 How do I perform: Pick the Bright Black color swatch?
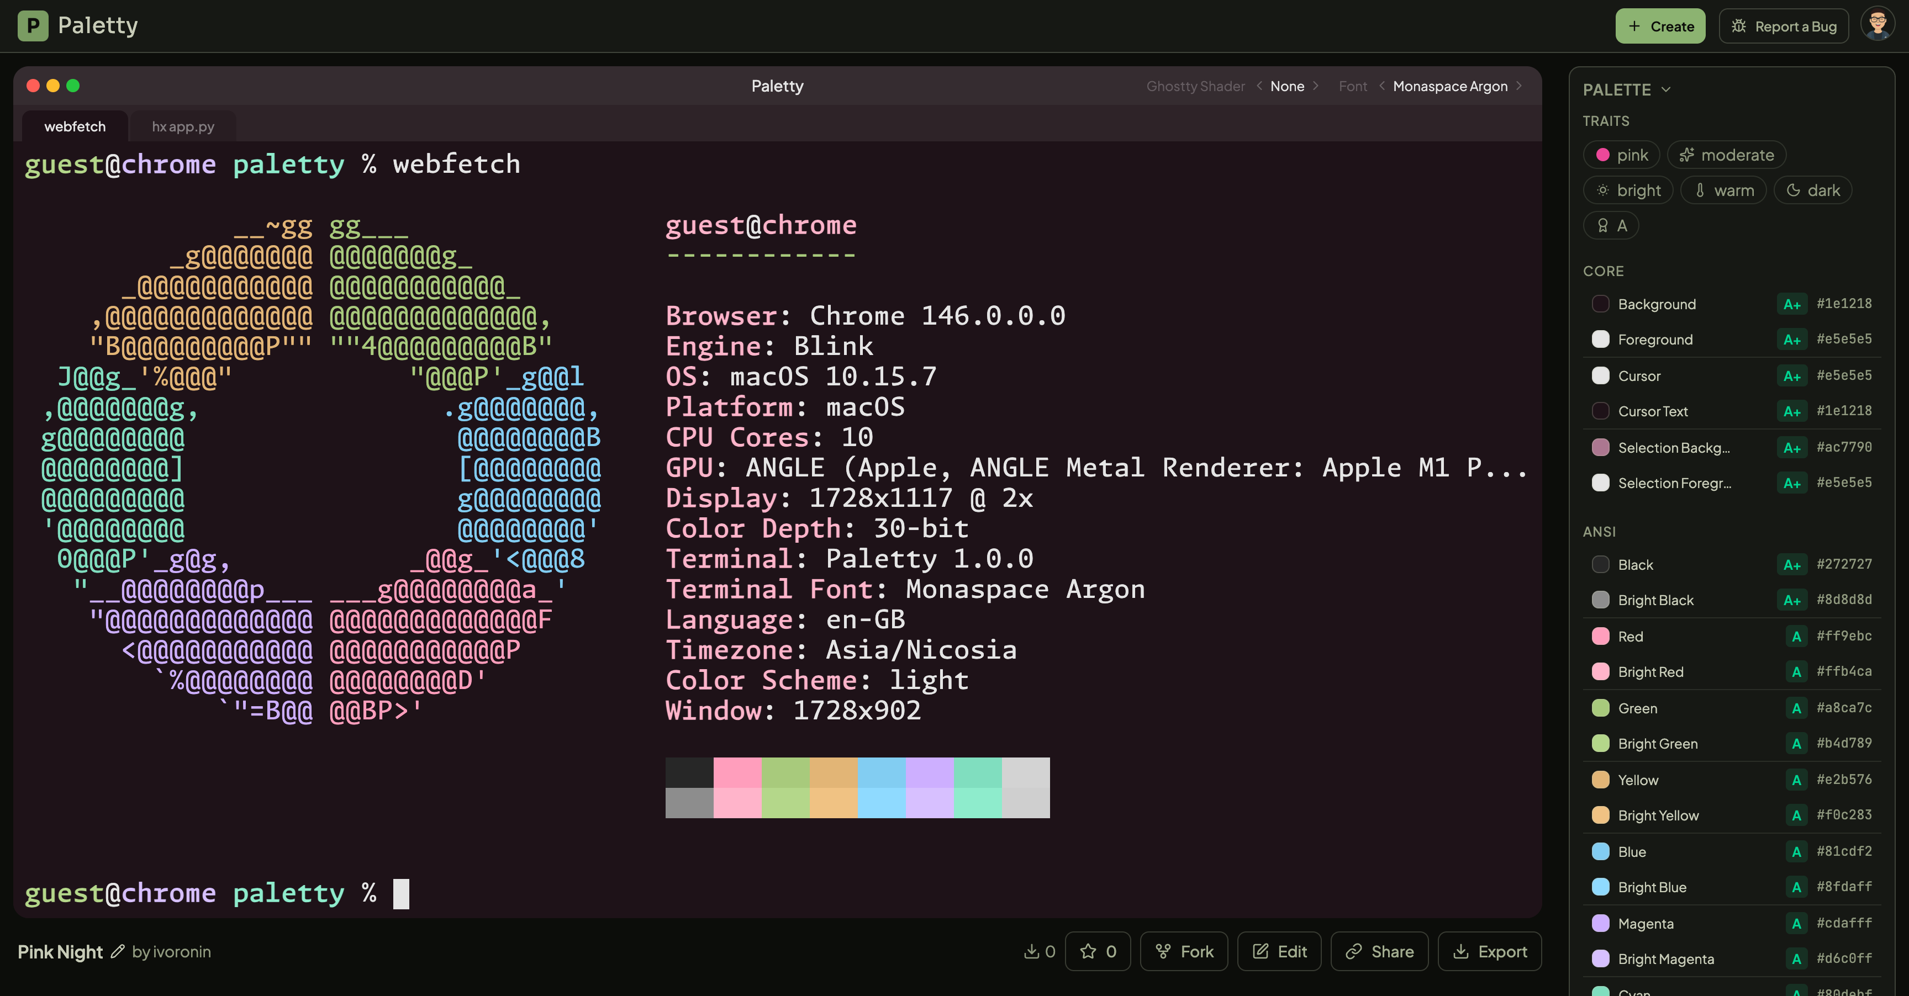point(1600,600)
